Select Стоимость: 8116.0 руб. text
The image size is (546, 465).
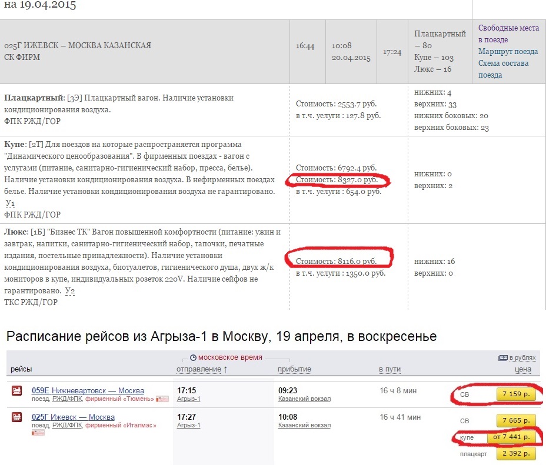337,261
